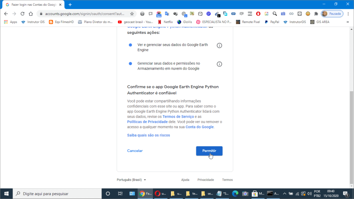Screen dimensions: 354x199
Task: Open the camera screenshot extension icon
Action: pos(283,14)
